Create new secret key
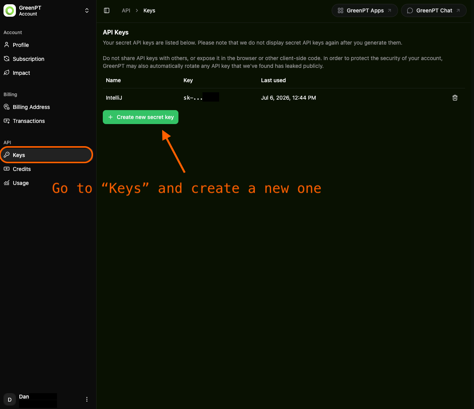 pos(140,117)
